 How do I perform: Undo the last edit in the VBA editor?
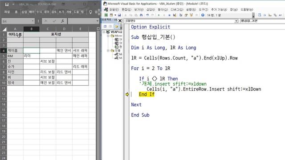point(147,15)
